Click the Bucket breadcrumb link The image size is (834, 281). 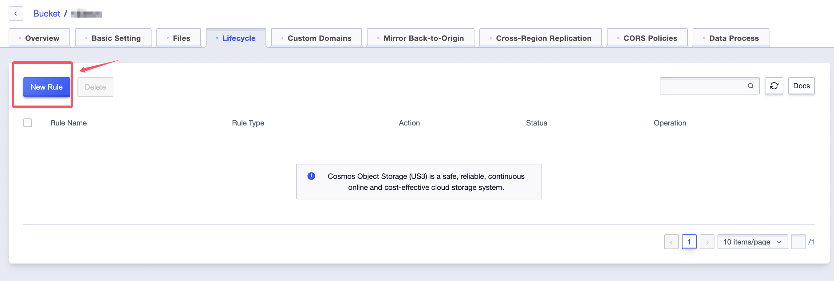(47, 13)
